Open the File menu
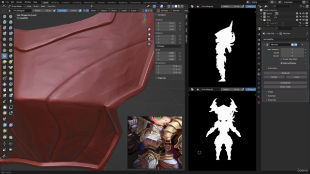 7,2
